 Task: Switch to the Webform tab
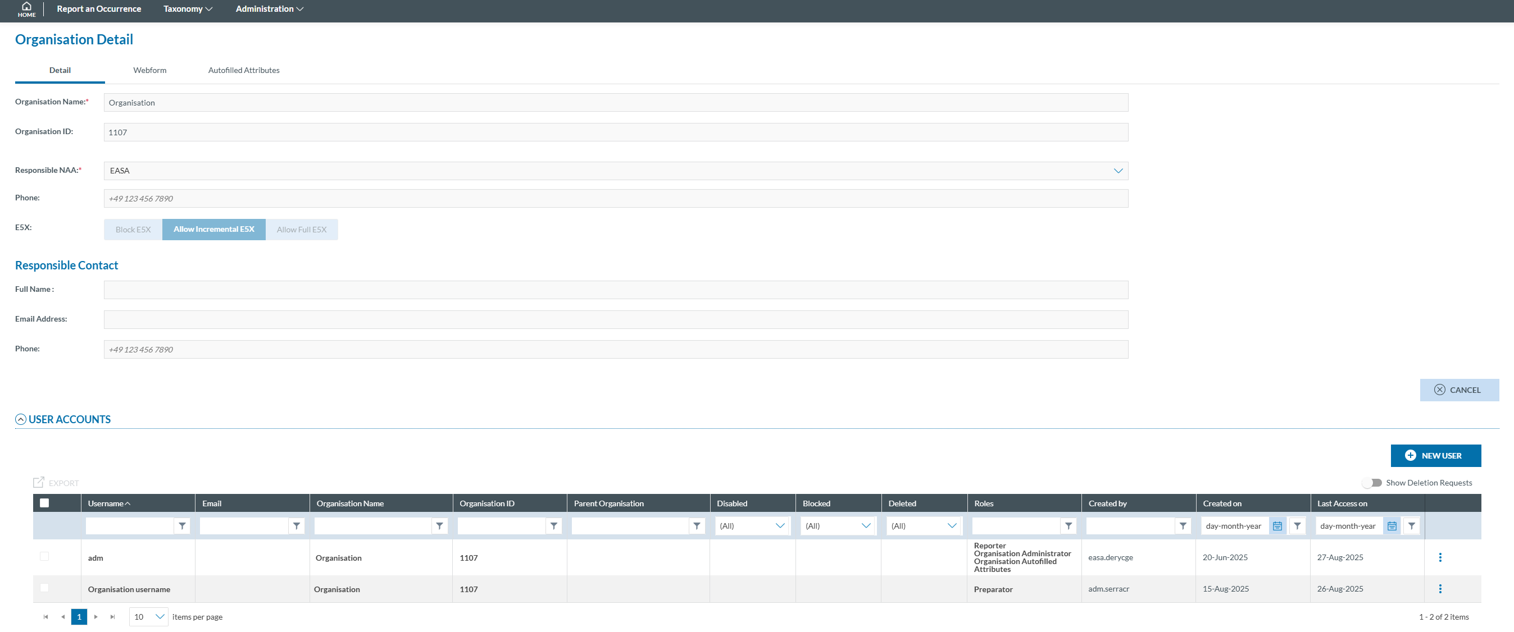150,71
